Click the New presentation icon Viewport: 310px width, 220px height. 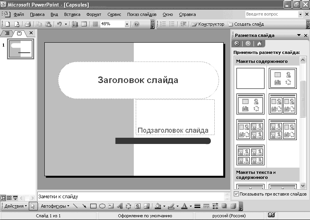7,24
